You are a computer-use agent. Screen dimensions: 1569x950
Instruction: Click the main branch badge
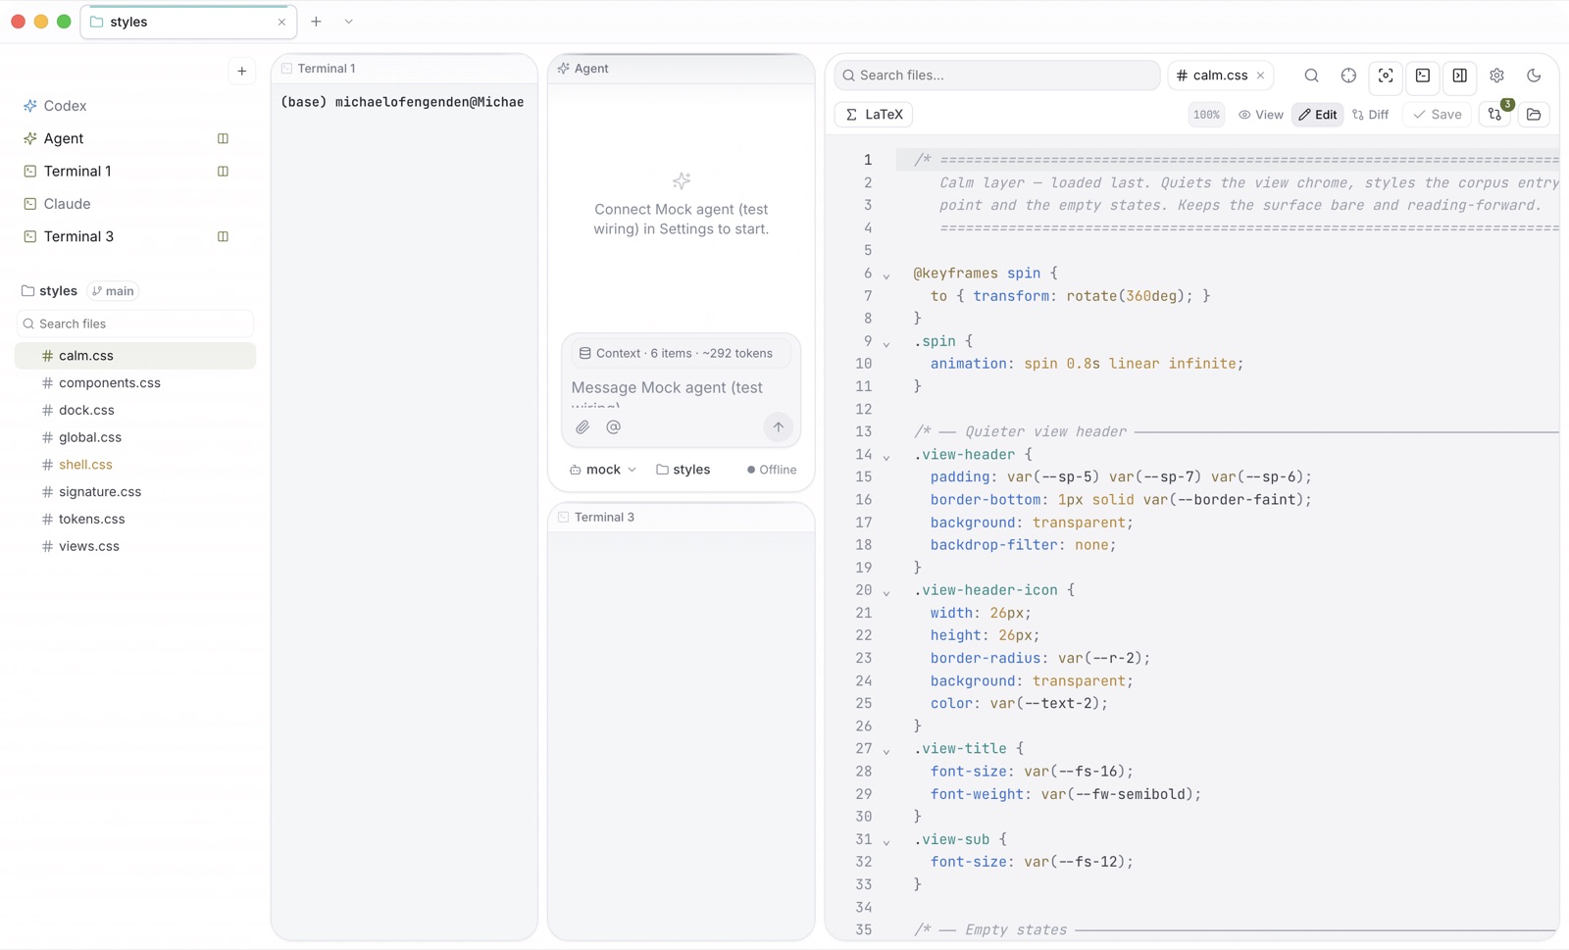[114, 291]
